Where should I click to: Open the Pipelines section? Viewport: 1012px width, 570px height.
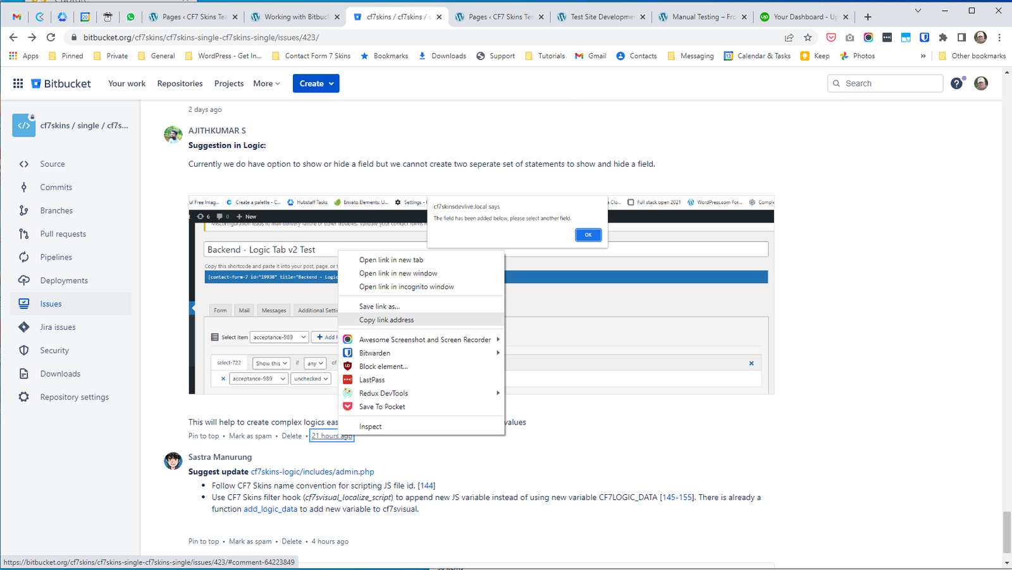point(56,257)
